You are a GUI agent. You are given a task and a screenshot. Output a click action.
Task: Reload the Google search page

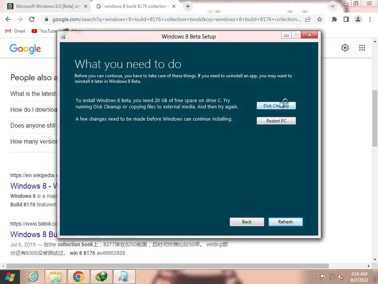[32, 19]
